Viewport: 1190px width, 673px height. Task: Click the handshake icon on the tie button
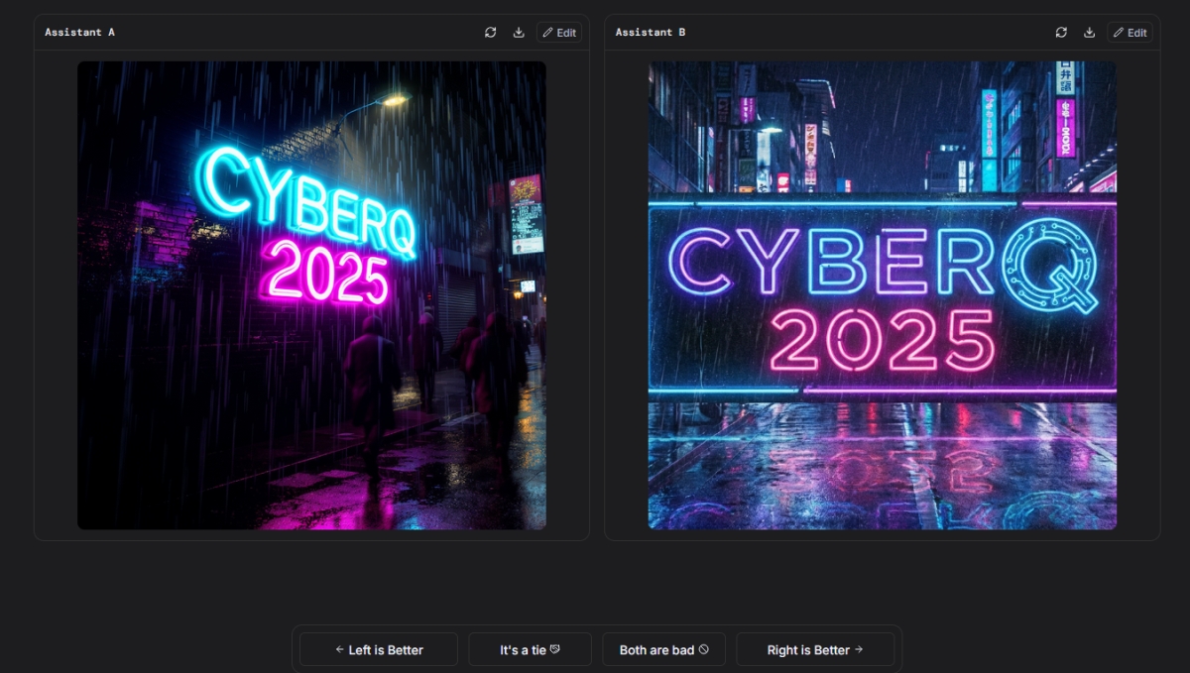[x=555, y=649]
